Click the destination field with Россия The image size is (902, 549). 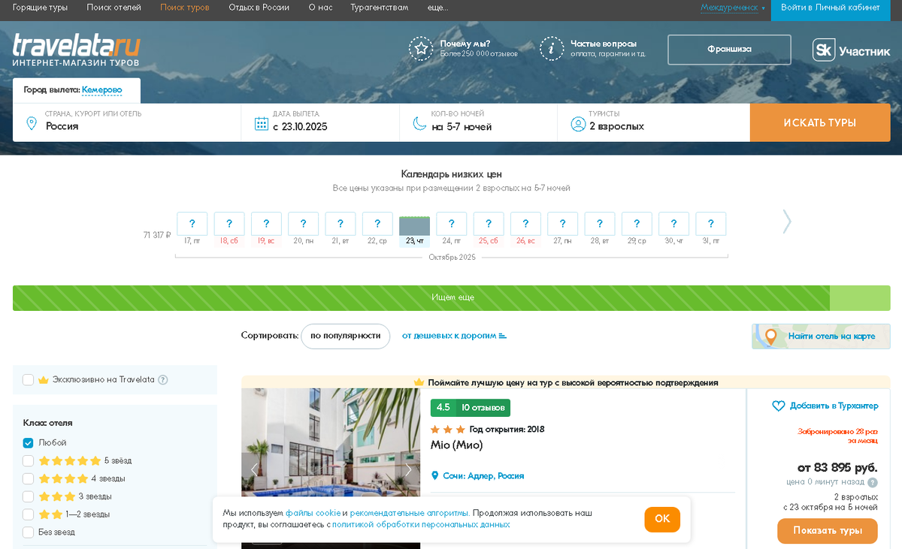(127, 122)
